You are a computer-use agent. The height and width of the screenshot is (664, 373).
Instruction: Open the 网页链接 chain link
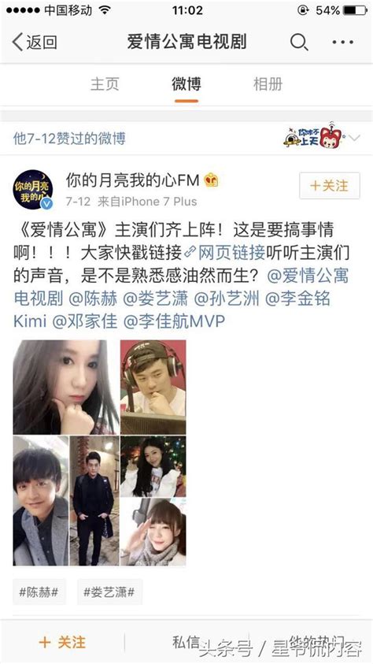point(225,253)
